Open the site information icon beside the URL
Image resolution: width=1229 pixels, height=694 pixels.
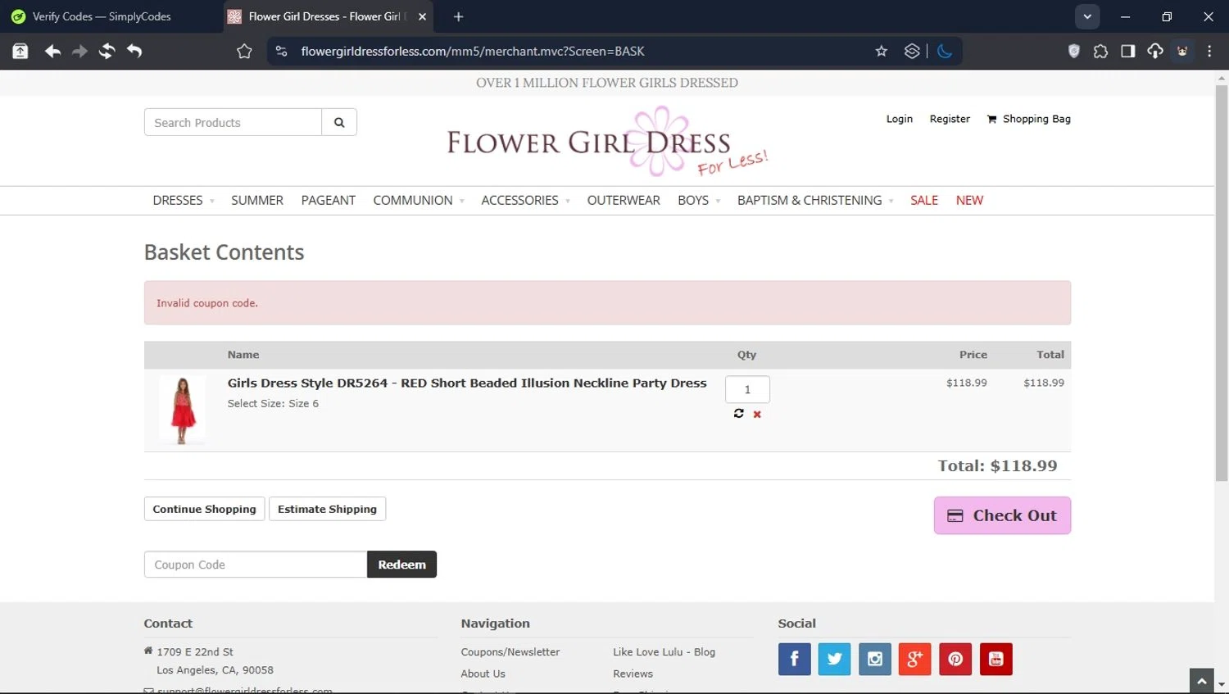click(281, 51)
